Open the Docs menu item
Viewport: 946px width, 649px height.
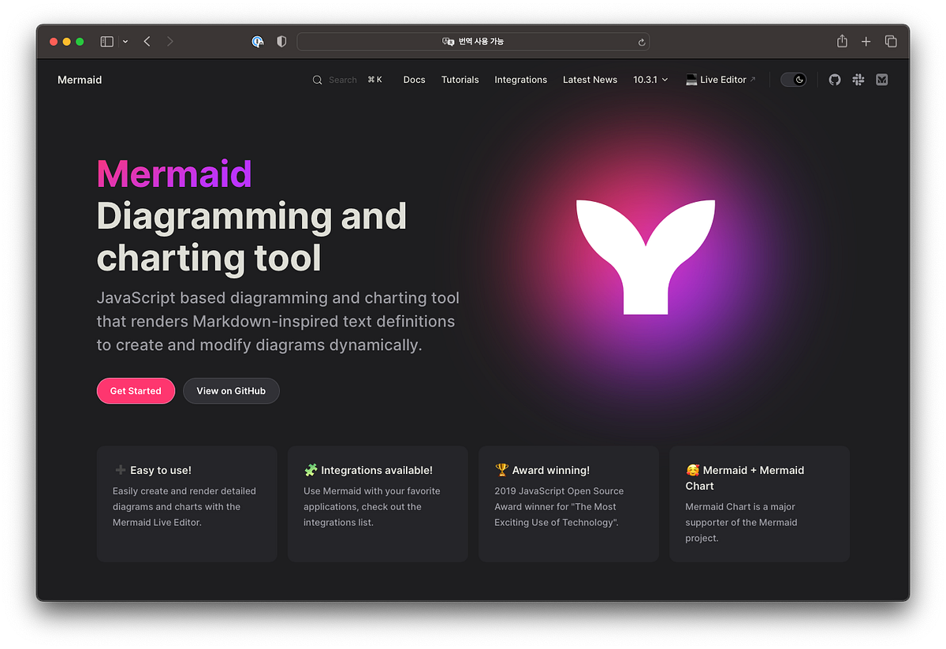coord(414,80)
